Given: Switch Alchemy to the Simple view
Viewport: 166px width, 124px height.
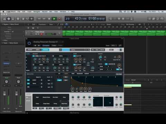Looking at the screenshot, I should click(38, 50).
